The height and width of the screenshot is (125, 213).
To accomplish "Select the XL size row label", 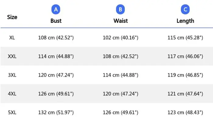I will click(x=12, y=38).
